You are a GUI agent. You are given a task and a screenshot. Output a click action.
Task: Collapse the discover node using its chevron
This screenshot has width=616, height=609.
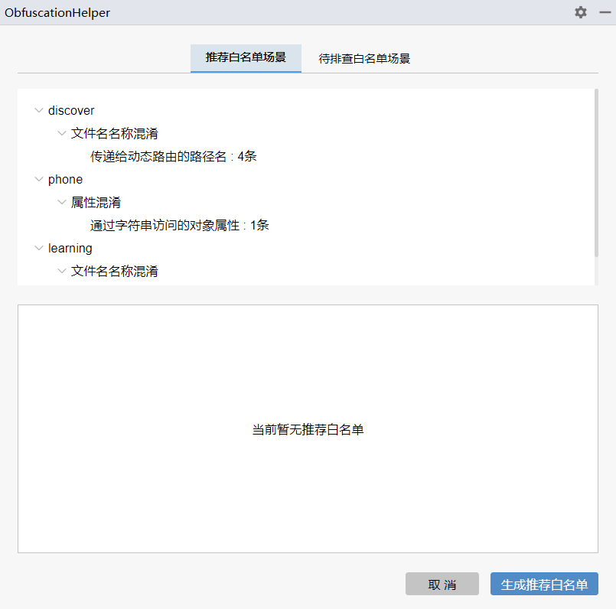(x=39, y=111)
